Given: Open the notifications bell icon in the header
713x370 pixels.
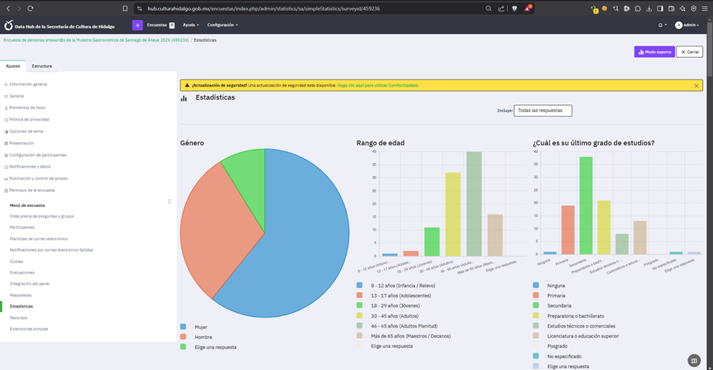Looking at the screenshot, I should [662, 25].
